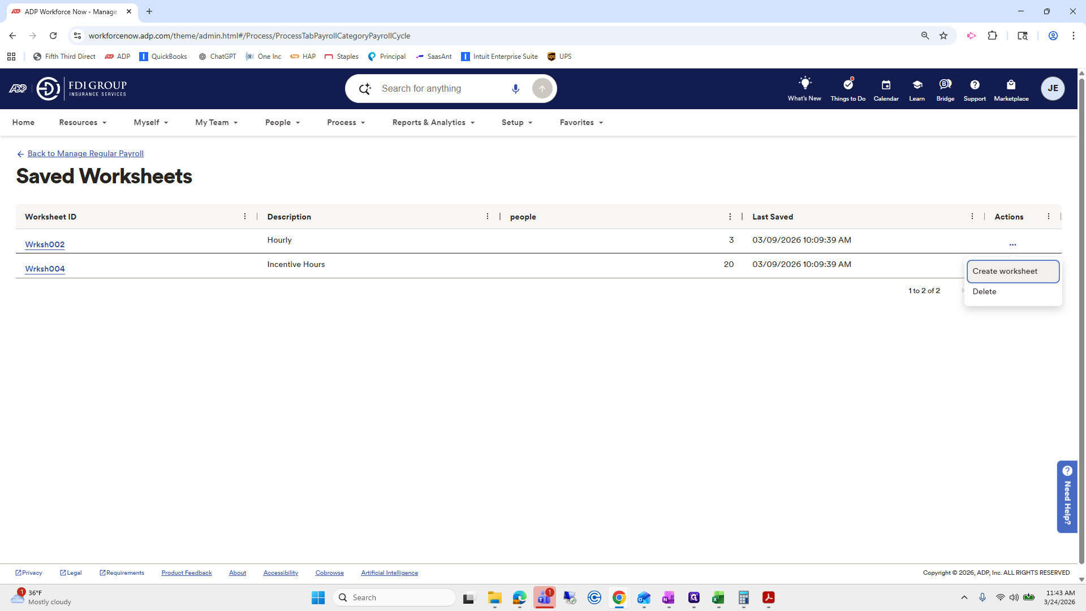
Task: Activate voice search with the microphone icon
Action: coord(515,88)
